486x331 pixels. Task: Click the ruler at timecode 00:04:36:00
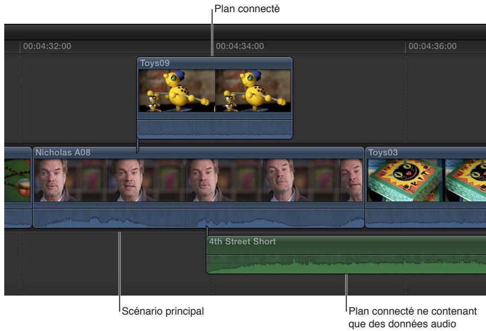pos(432,47)
